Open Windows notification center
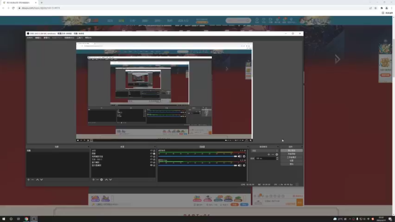395x222 pixels. pos(390,219)
